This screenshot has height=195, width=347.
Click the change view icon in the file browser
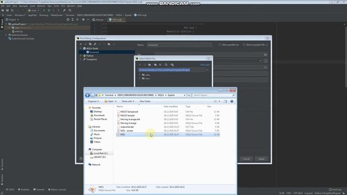pyautogui.click(x=215, y=101)
